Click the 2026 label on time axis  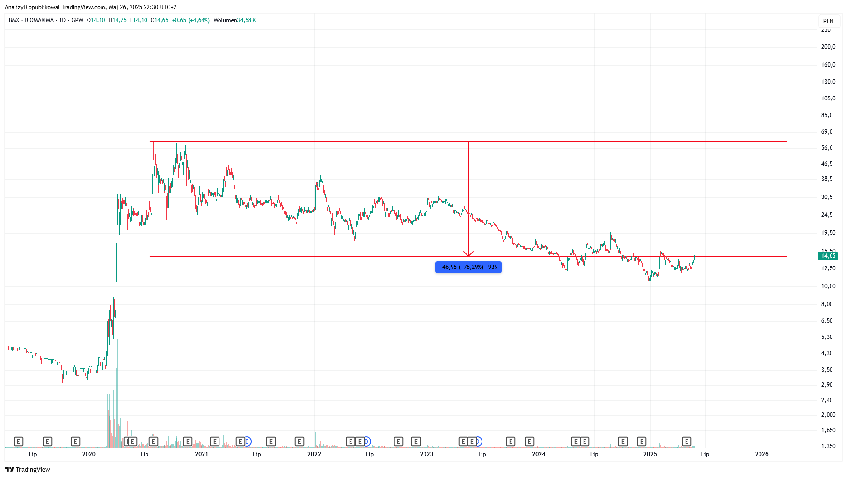[x=761, y=454]
